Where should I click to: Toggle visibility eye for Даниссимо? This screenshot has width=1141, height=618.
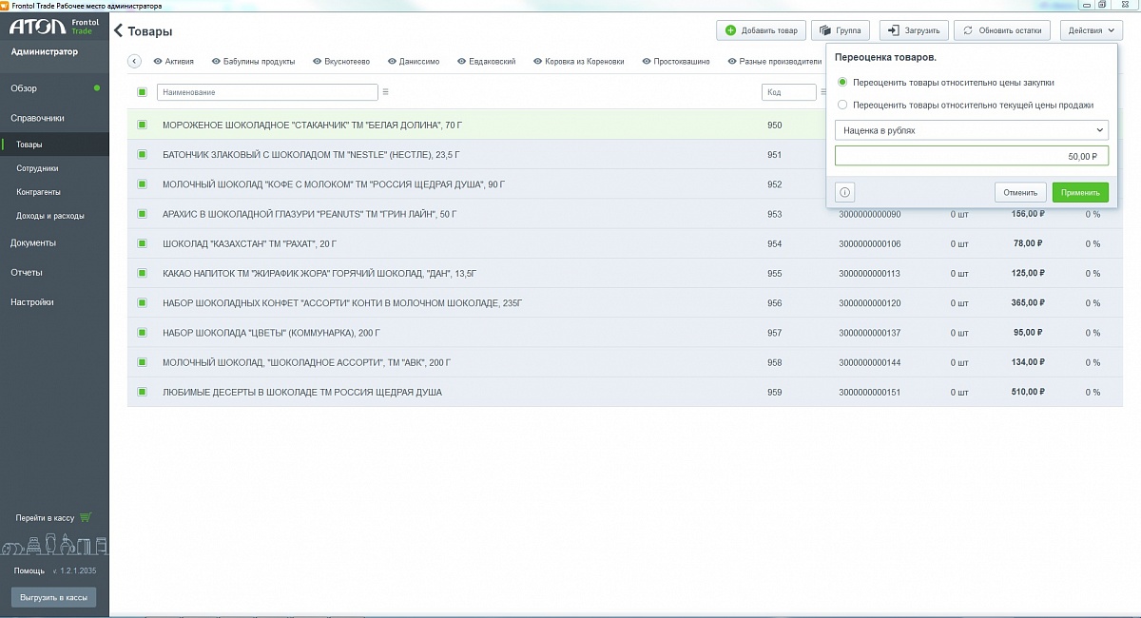click(392, 62)
